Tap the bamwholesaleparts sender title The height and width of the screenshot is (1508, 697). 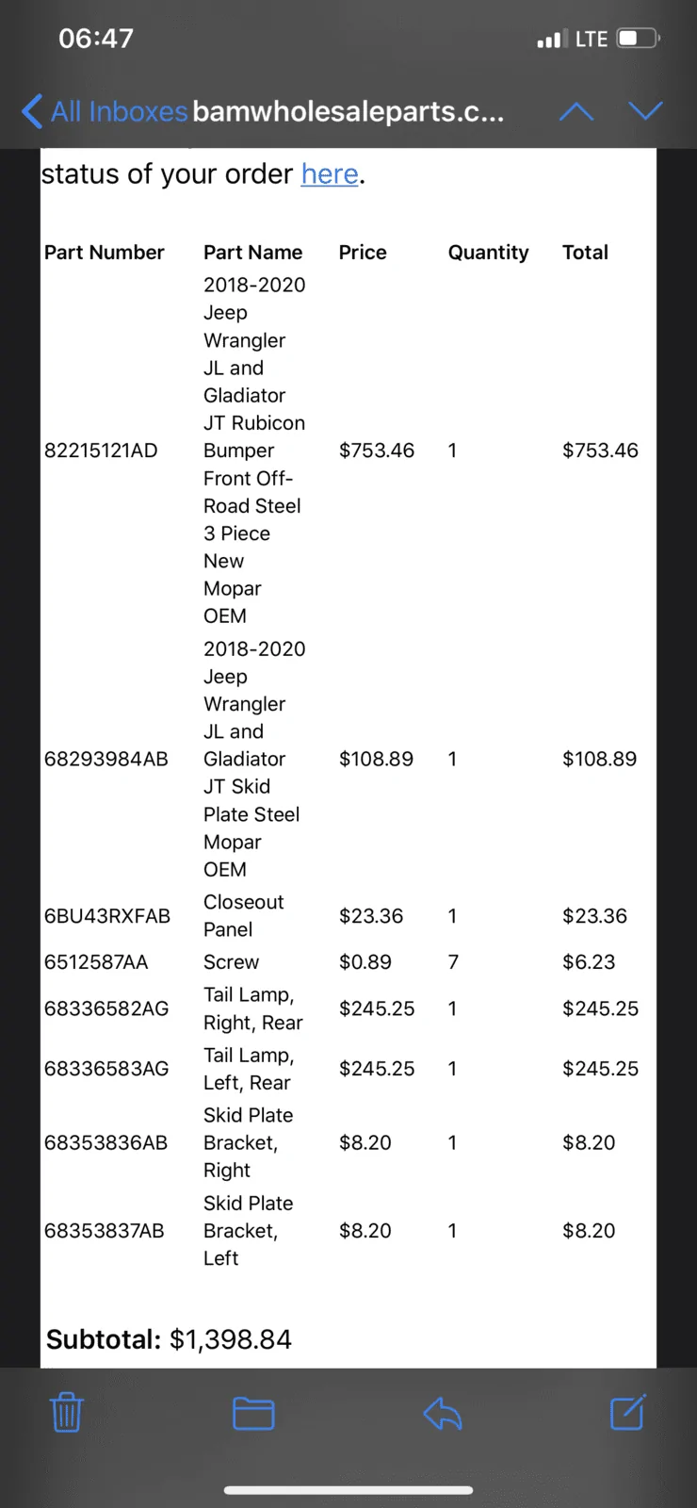point(348,111)
